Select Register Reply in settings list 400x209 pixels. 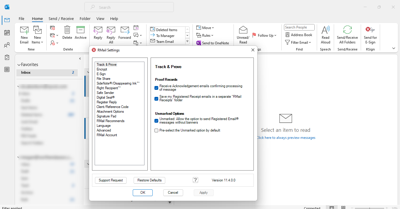tap(107, 102)
